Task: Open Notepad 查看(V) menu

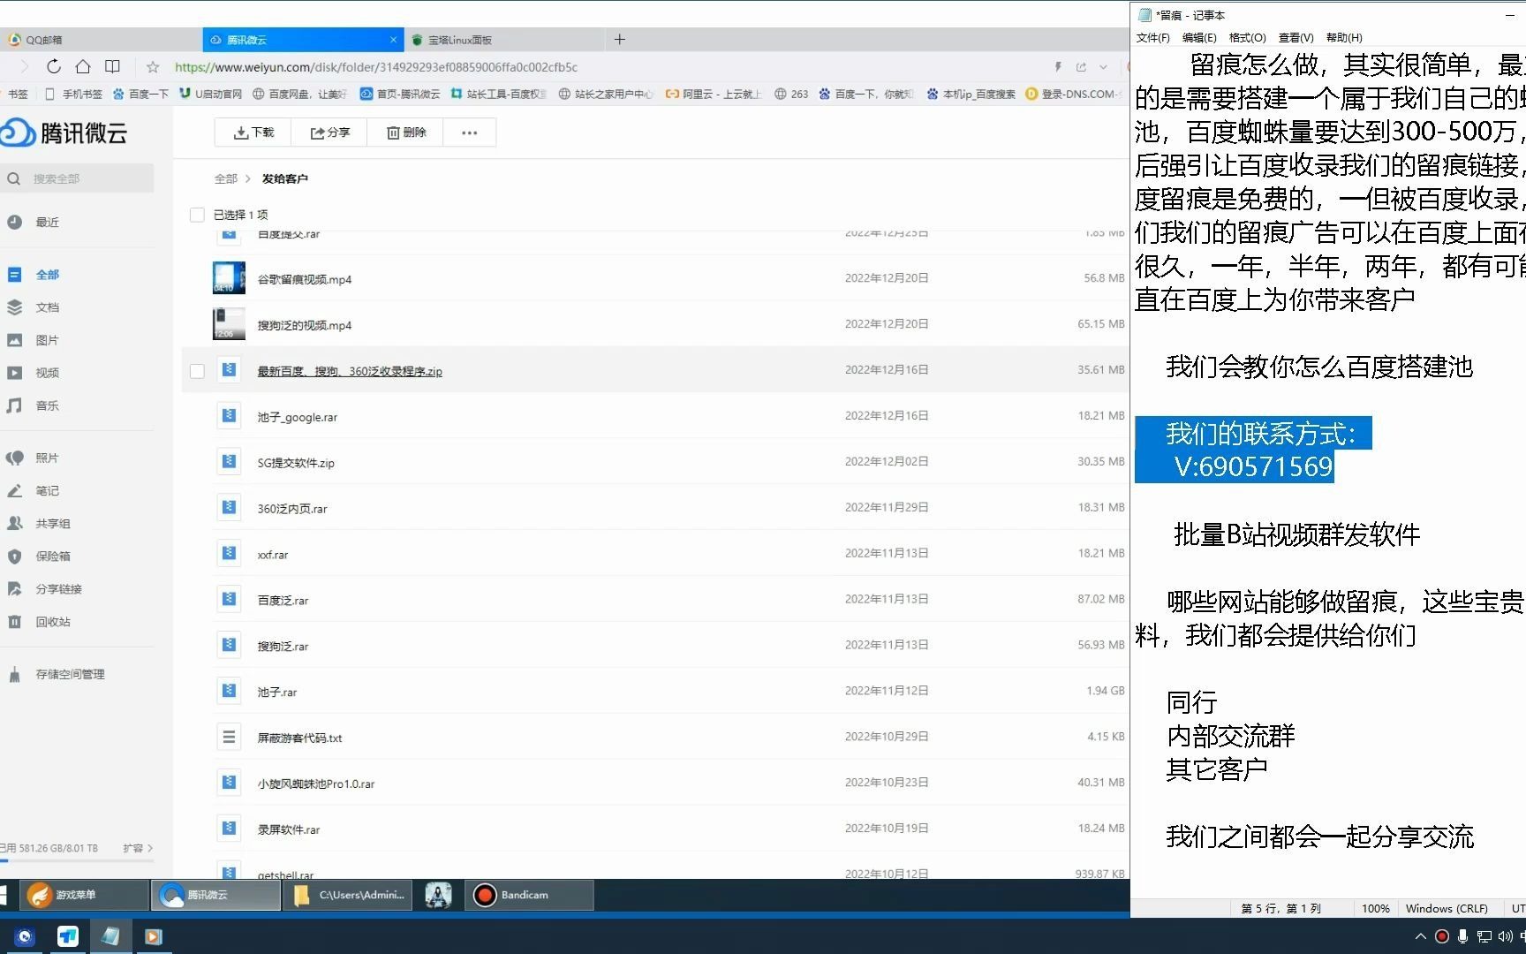Action: coord(1296,37)
